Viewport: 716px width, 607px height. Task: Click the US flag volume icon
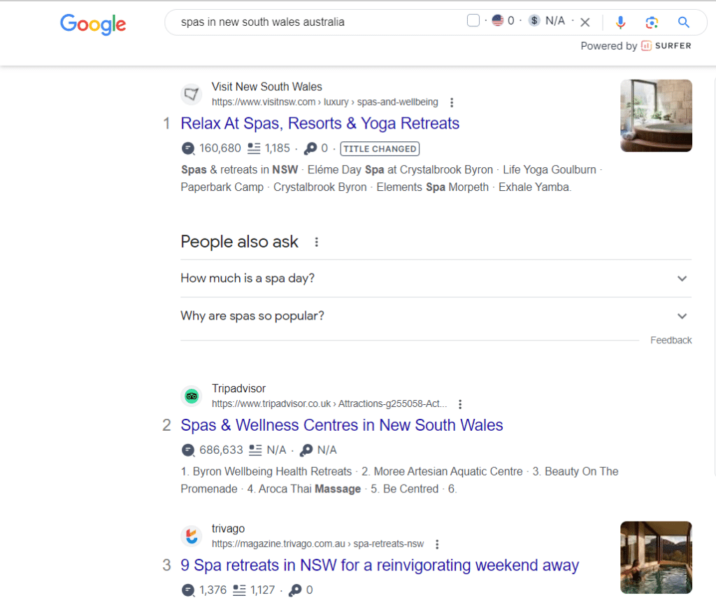pyautogui.click(x=498, y=20)
